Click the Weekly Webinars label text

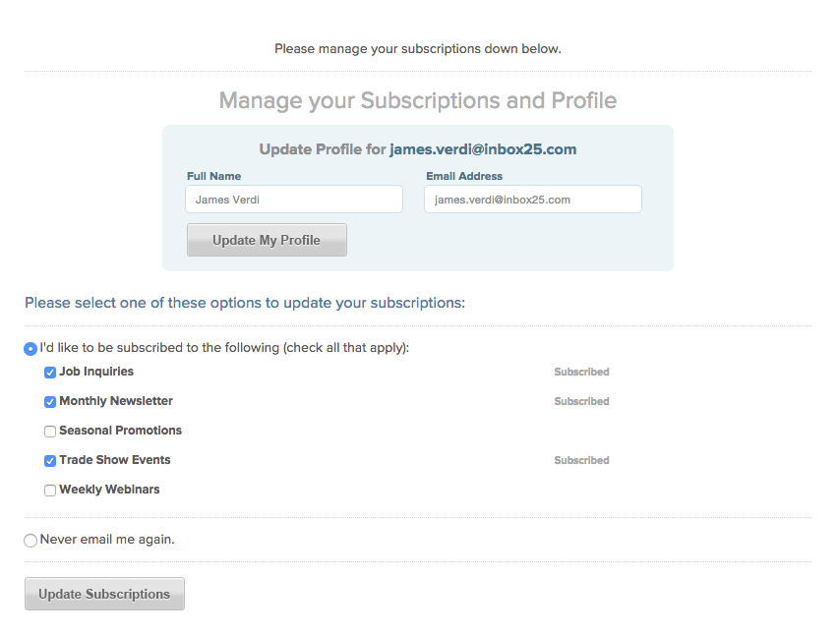[x=109, y=490]
